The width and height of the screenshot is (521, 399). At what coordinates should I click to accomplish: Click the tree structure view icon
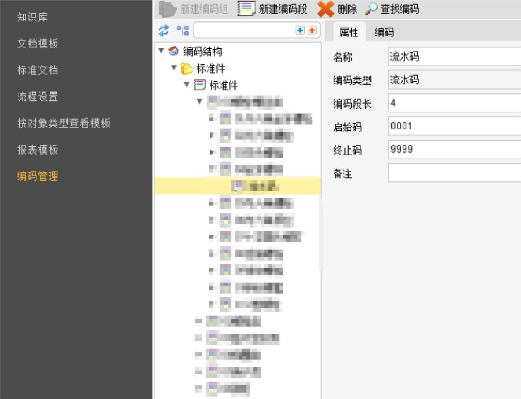coord(183,31)
